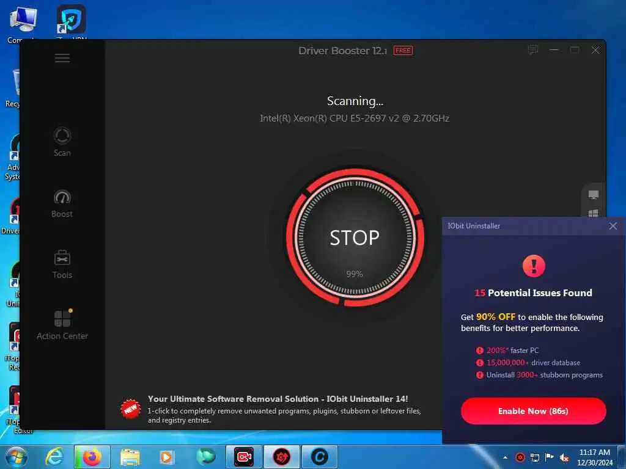626x469 pixels.
Task: Switch to the blue C app on taskbar
Action: (x=319, y=457)
